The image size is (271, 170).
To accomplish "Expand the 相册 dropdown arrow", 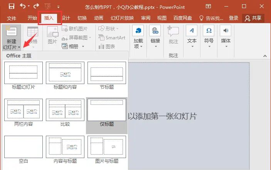I will [x=83, y=46].
